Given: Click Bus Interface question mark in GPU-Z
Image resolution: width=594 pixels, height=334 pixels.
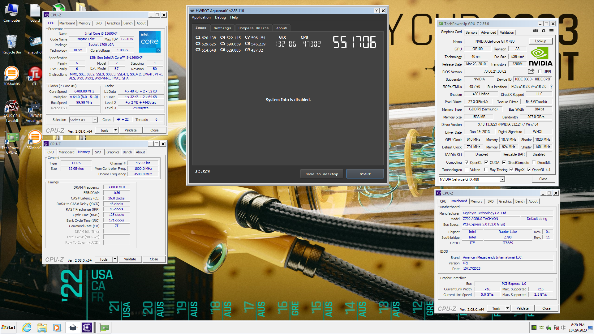Looking at the screenshot, I should click(x=551, y=87).
